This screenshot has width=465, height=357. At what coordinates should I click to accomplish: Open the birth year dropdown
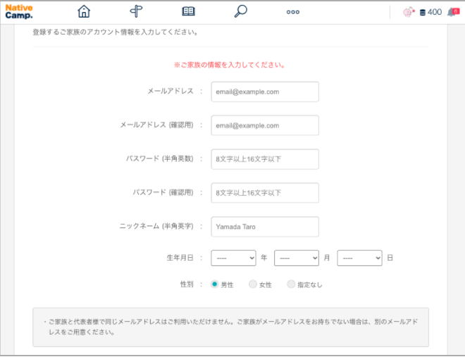coord(233,258)
